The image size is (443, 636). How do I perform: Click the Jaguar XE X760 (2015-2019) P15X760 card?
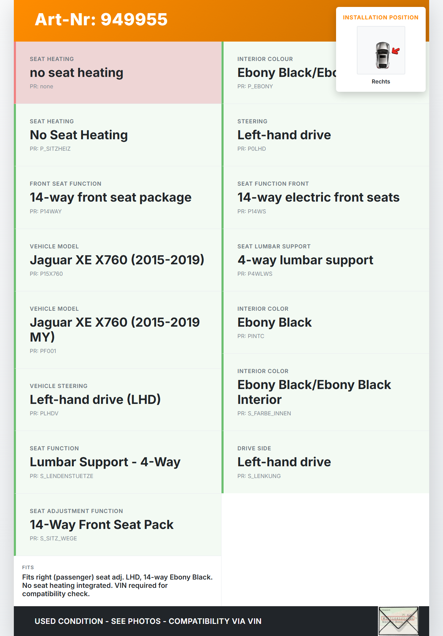(x=118, y=260)
